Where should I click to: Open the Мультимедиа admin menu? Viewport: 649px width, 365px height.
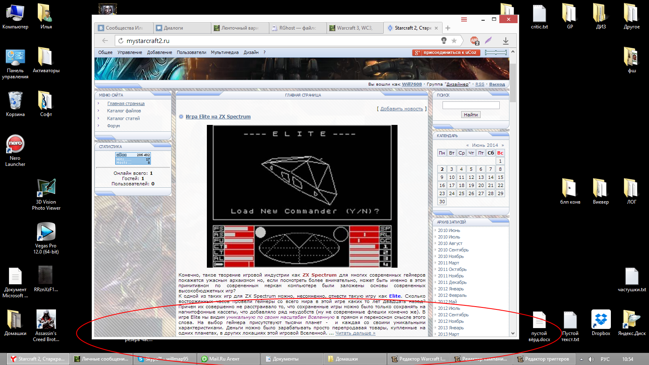[225, 52]
